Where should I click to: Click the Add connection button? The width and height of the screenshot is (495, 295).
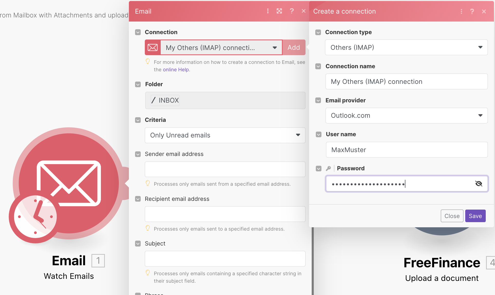click(294, 47)
